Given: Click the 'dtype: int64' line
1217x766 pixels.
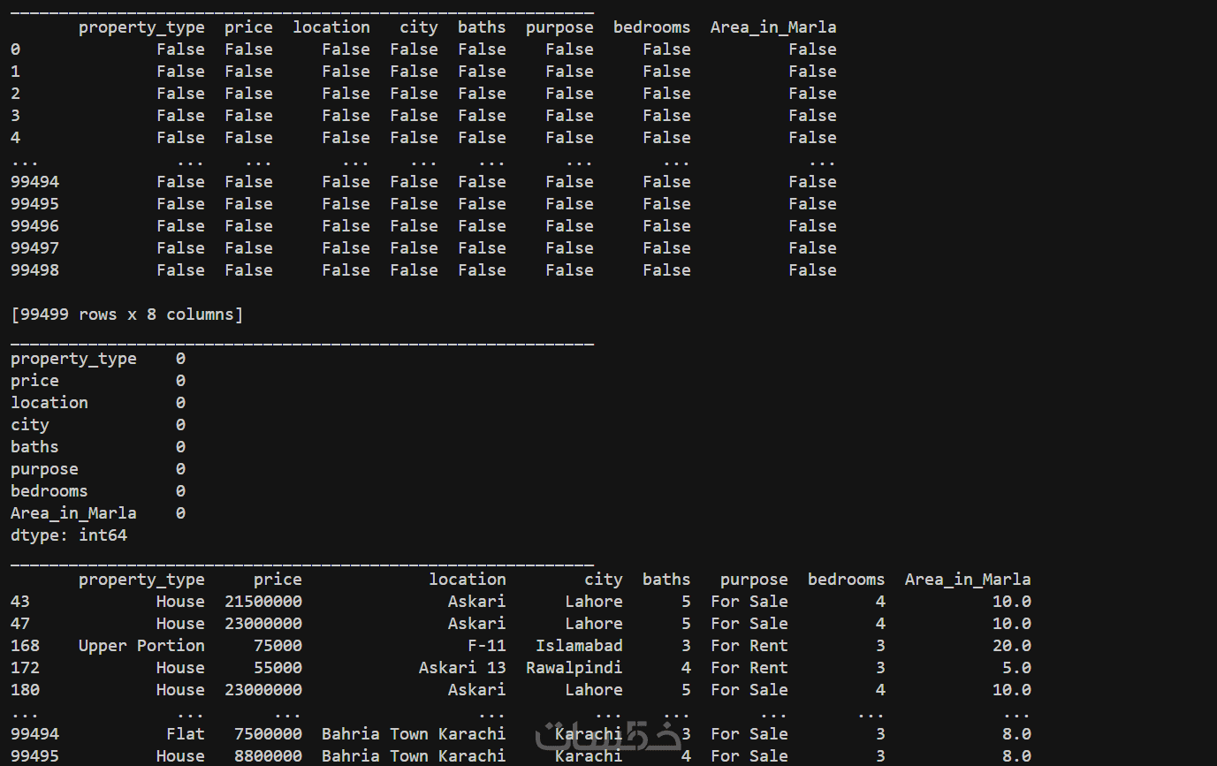Looking at the screenshot, I should (69, 535).
